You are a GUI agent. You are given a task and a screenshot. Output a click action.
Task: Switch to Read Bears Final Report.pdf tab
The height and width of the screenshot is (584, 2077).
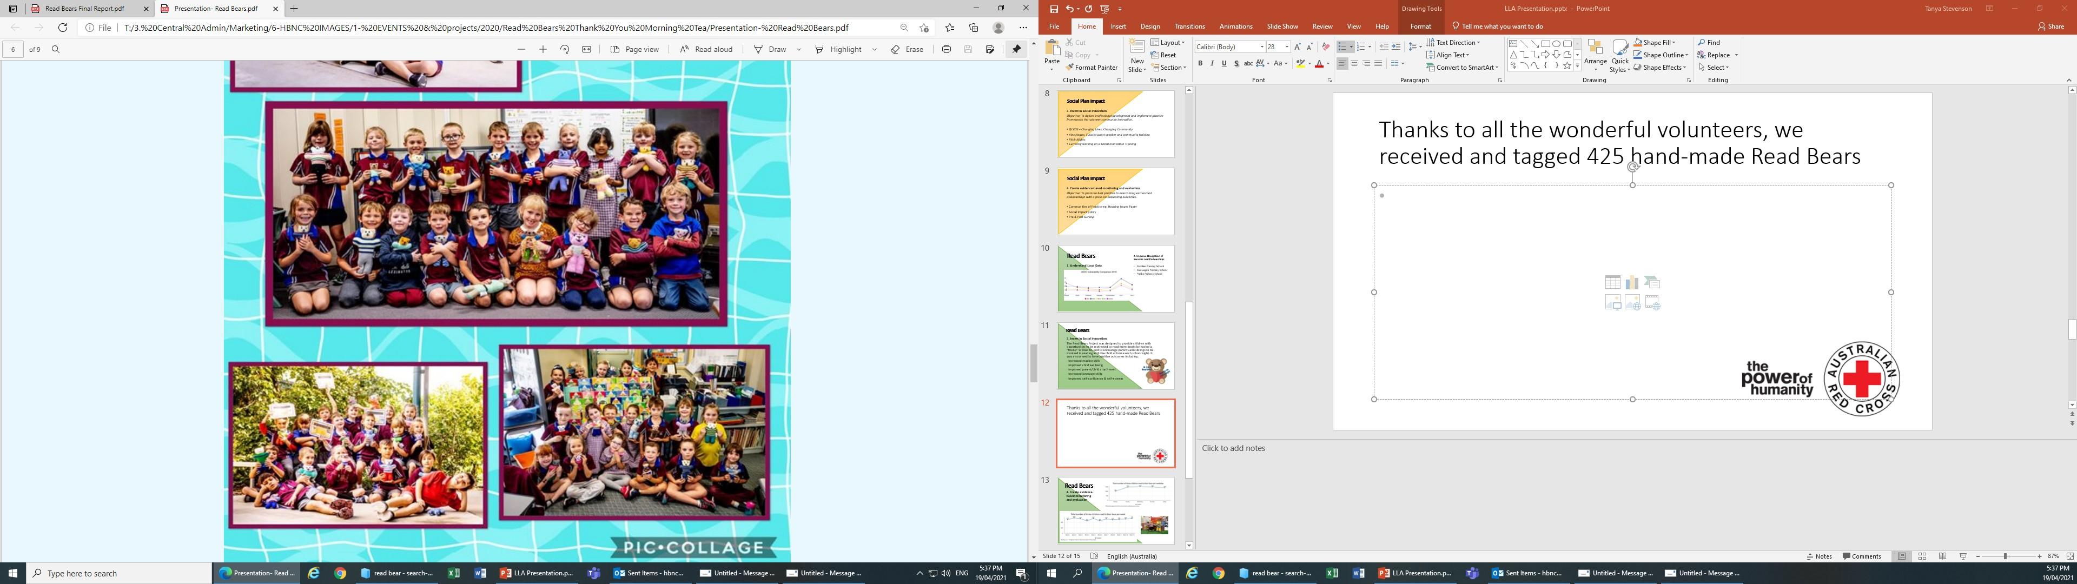click(85, 9)
